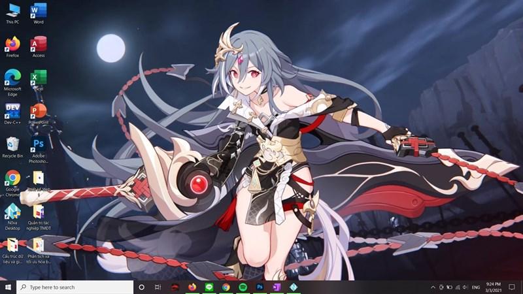Image resolution: width=523 pixels, height=294 pixels.
Task: Select the Quản trị tác nghiệp TMĐT folder
Action: coord(39,217)
